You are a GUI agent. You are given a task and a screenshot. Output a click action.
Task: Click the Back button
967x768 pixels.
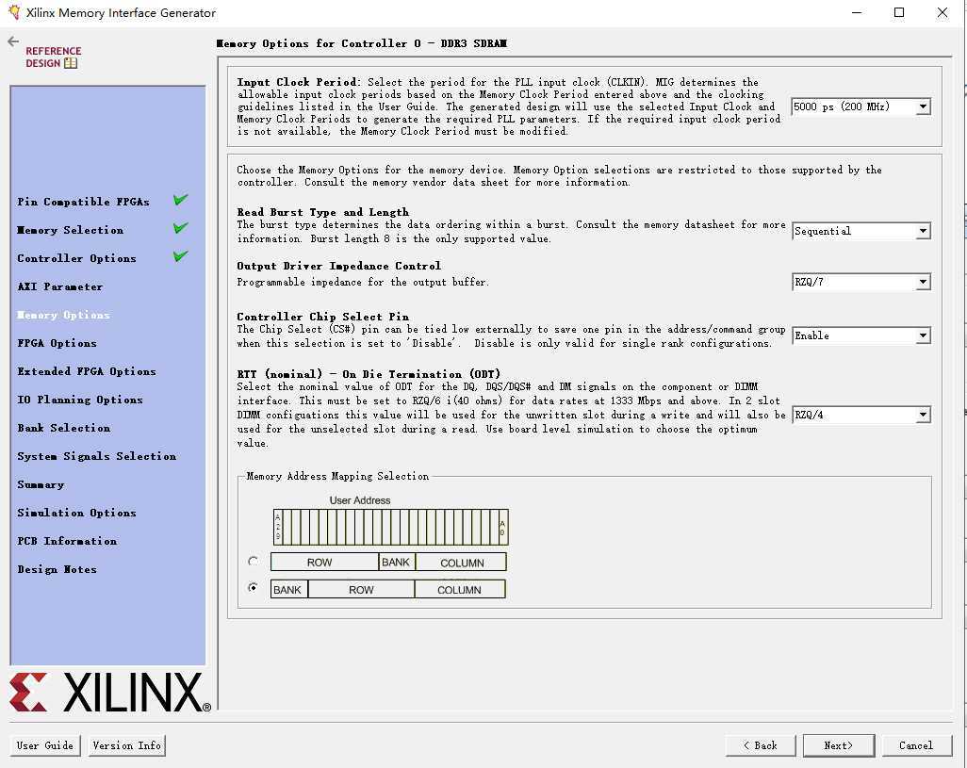pos(761,745)
